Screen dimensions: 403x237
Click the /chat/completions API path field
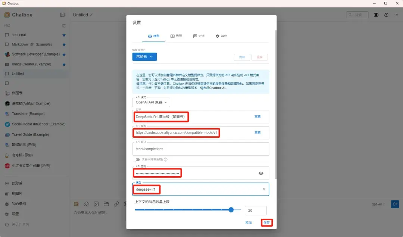tap(200, 149)
